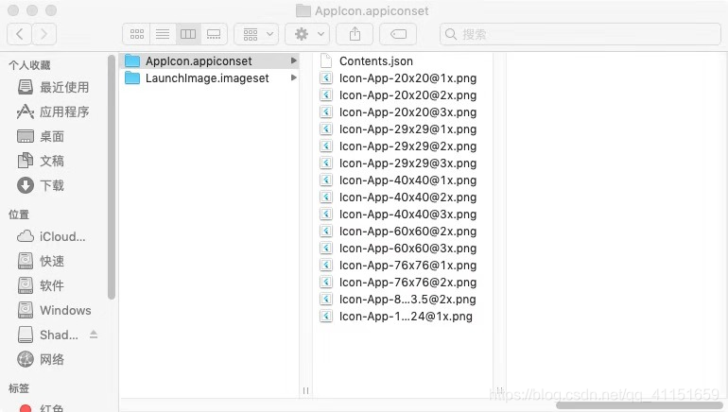Switch to icon grid view
Viewport: 728px width, 412px height.
pos(136,34)
